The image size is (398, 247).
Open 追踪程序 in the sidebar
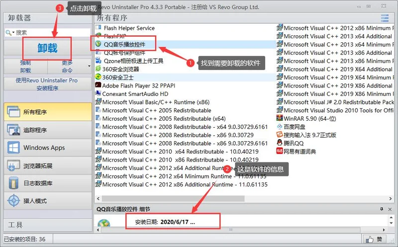48,130
